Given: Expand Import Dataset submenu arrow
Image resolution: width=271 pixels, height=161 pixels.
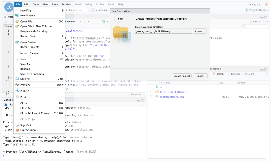Looking at the screenshot, I should (63, 53).
